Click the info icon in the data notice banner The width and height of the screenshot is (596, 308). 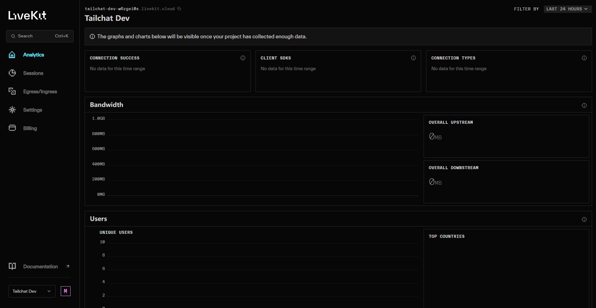(x=92, y=36)
